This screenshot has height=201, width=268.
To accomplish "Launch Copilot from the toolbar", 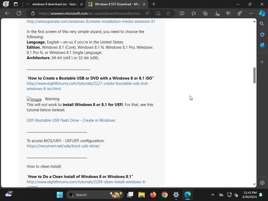I will (262, 13).
